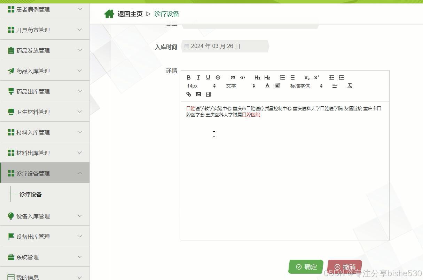Insert a code block
The height and width of the screenshot is (280, 423).
pyautogui.click(x=243, y=77)
